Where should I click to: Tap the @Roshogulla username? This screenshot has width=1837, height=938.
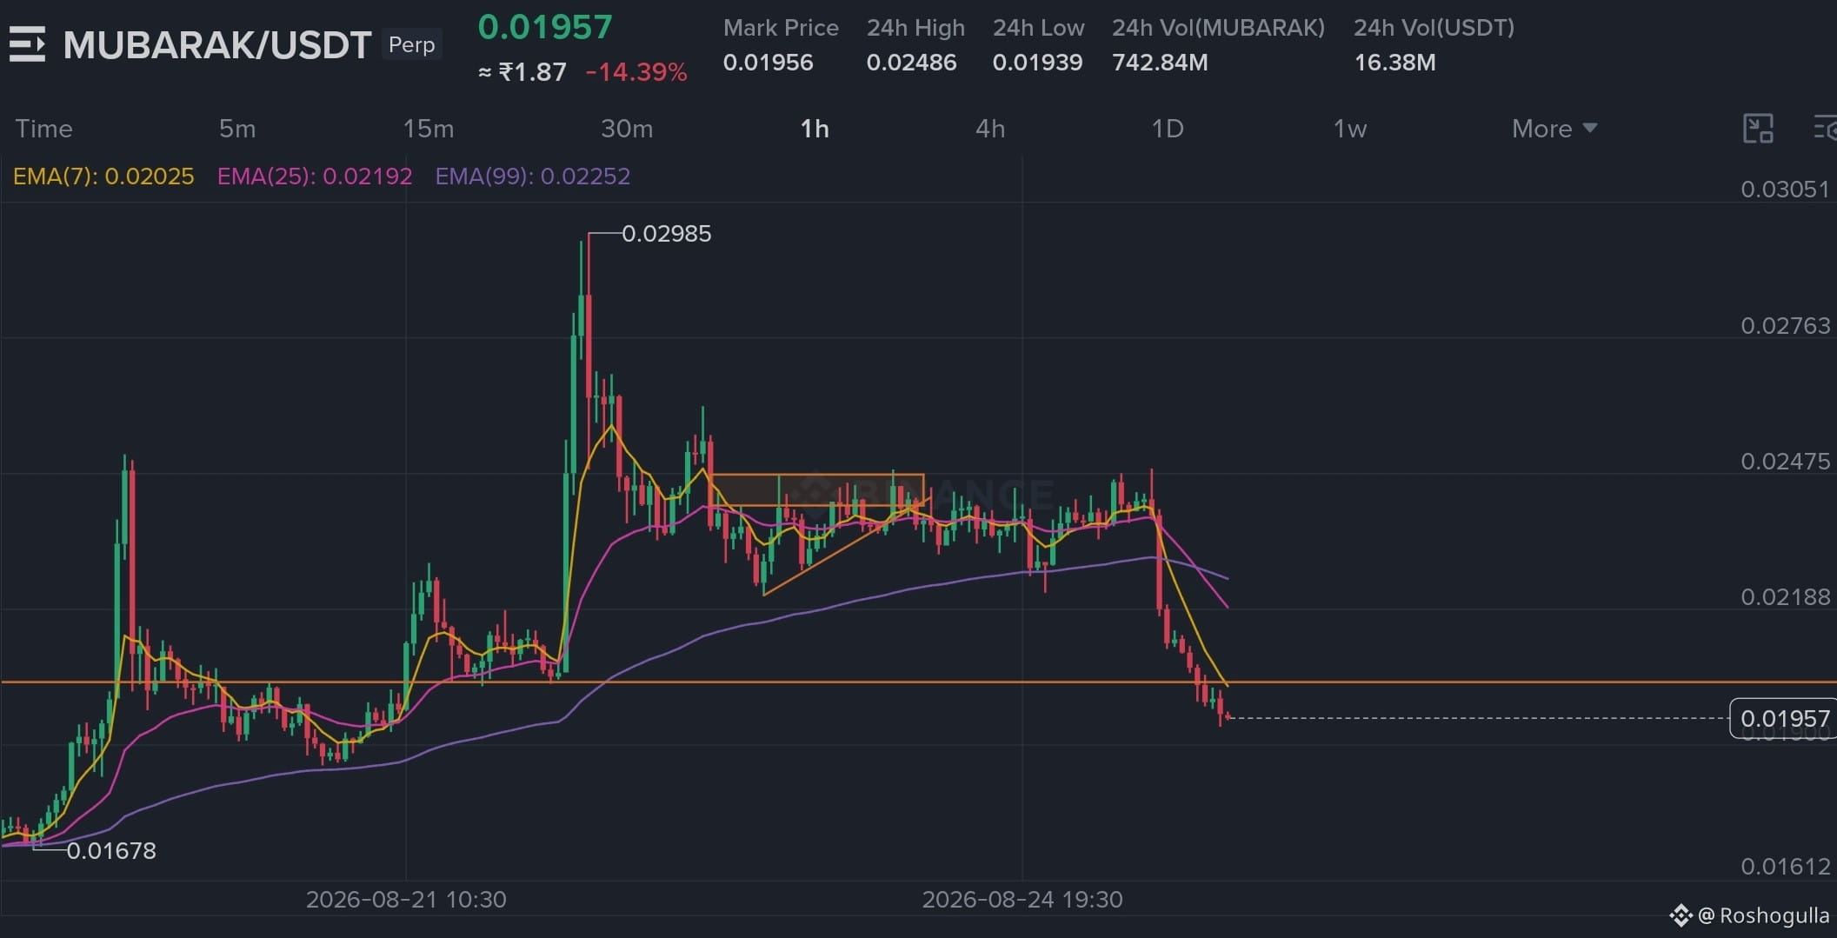coord(1764,915)
